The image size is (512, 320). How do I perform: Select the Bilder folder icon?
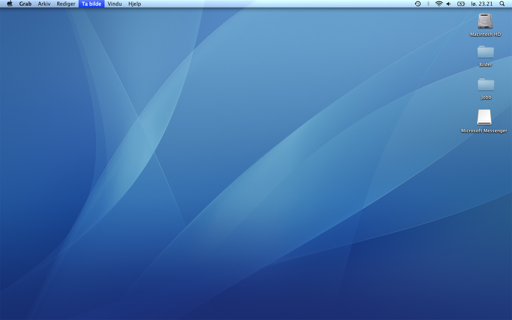point(485,52)
